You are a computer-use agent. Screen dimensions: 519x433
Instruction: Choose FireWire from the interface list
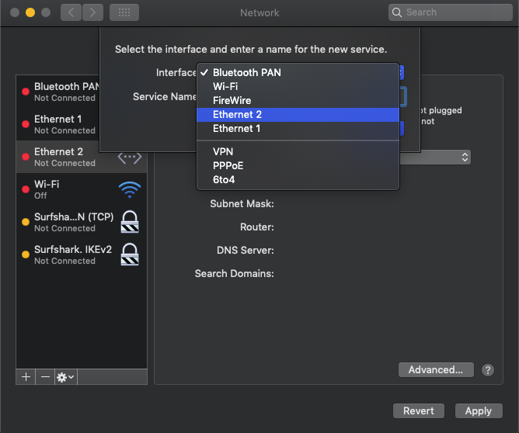click(232, 101)
